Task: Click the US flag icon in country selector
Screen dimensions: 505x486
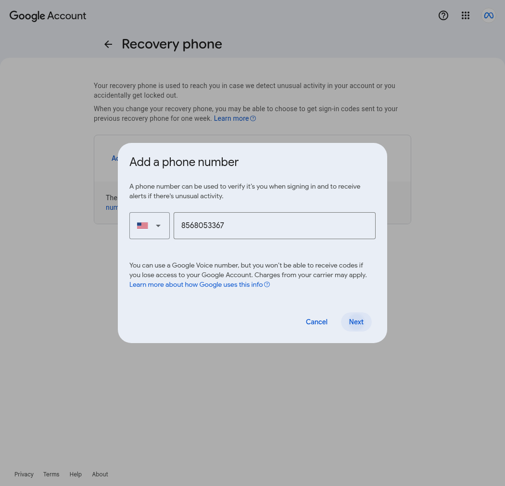Action: [142, 226]
